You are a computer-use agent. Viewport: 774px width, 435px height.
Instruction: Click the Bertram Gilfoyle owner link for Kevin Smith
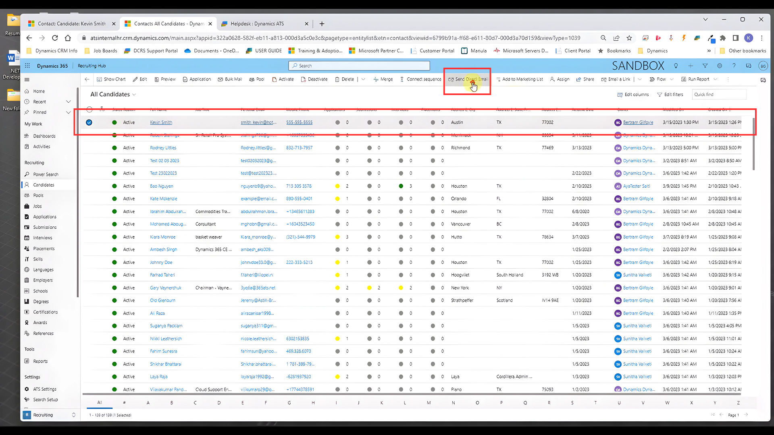click(638, 122)
